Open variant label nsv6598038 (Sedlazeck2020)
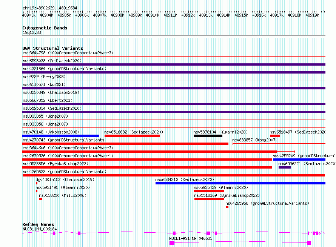The width and height of the screenshot is (336, 247). click(52, 61)
